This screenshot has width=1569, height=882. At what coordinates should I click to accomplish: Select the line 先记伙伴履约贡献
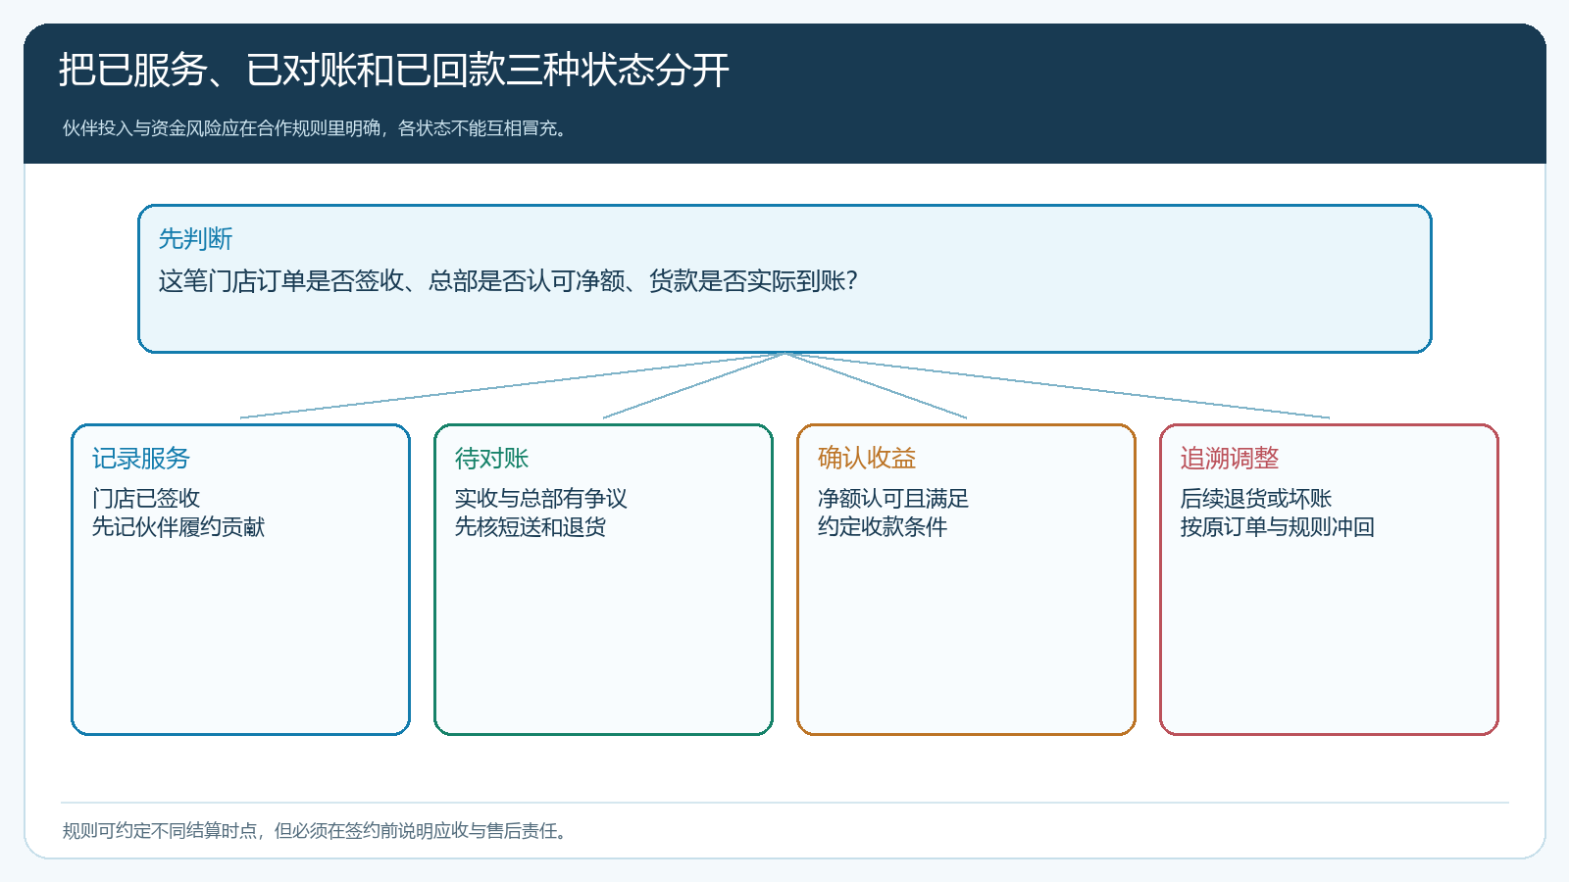(x=178, y=527)
